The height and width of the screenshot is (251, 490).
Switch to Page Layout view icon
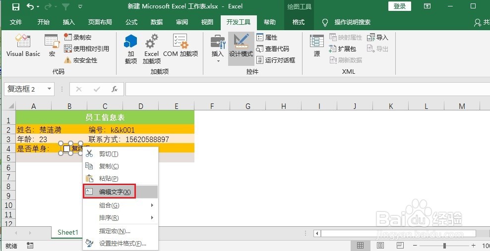pos(380,246)
